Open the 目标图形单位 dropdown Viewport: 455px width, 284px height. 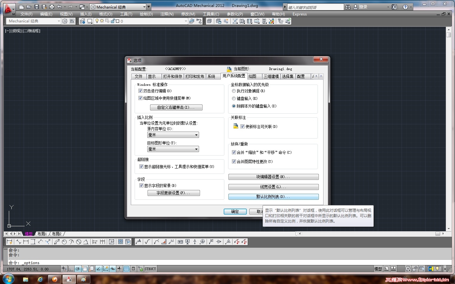[173, 149]
